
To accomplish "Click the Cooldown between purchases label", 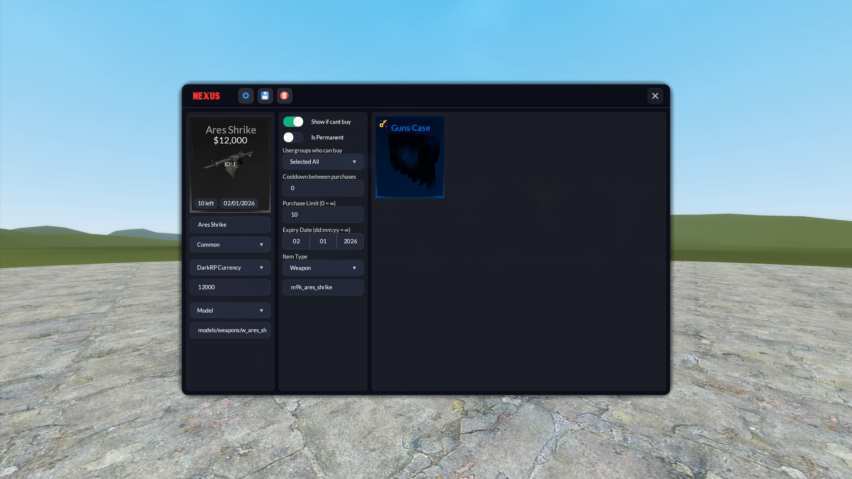I will [319, 177].
